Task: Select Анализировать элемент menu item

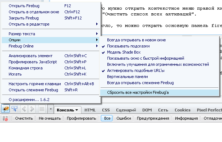Action: point(51,56)
